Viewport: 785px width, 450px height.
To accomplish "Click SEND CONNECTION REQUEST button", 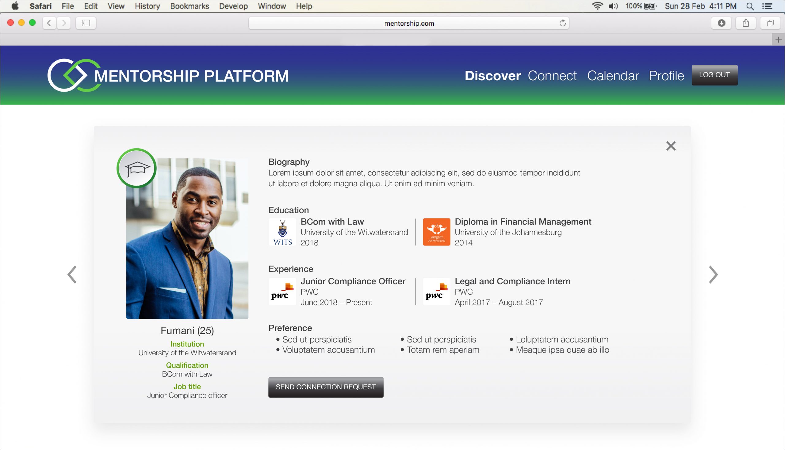I will (x=326, y=387).
